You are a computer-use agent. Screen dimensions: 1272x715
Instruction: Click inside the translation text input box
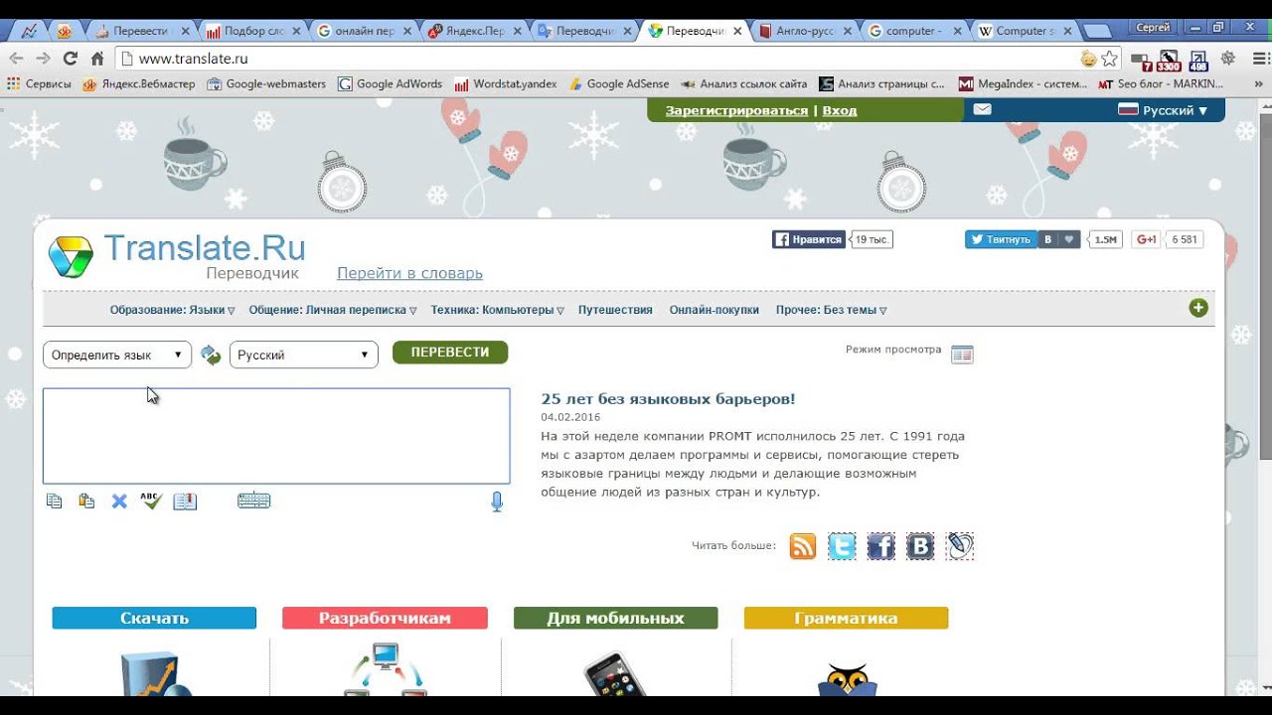click(x=276, y=436)
